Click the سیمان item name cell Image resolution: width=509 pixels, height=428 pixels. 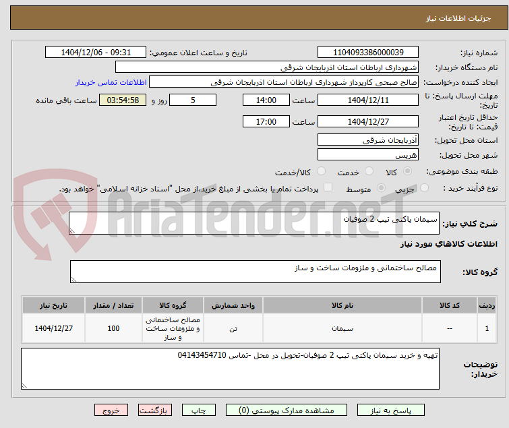coord(342,328)
